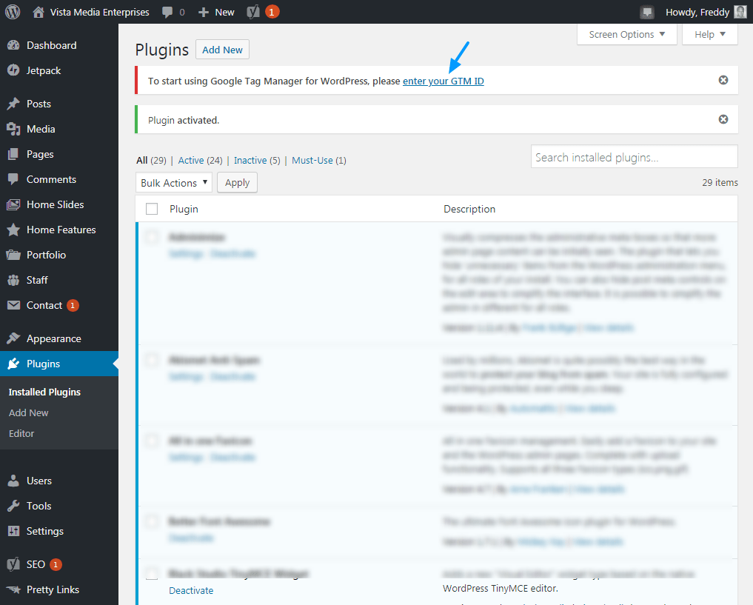Click the Howdy, Freddy account text
Viewport: 753px width, 605px height.
point(697,13)
